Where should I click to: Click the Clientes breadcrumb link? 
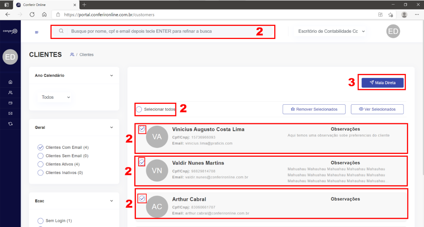coord(86,55)
